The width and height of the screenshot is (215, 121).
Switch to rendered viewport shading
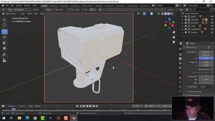pyautogui.click(x=172, y=14)
